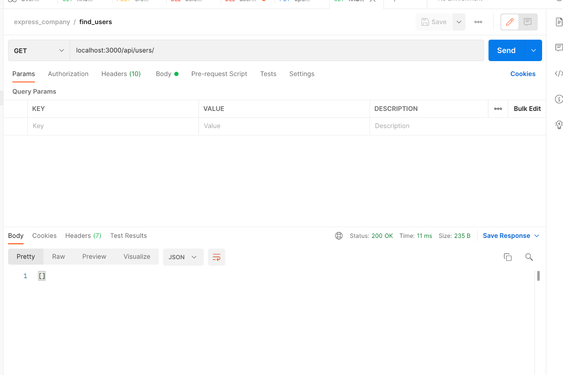Image resolution: width=563 pixels, height=375 pixels.
Task: Open the three-dot request options menu
Action: 478,22
